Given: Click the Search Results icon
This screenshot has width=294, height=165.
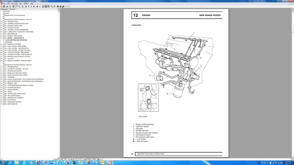Looking at the screenshot, I should [x=63, y=6].
